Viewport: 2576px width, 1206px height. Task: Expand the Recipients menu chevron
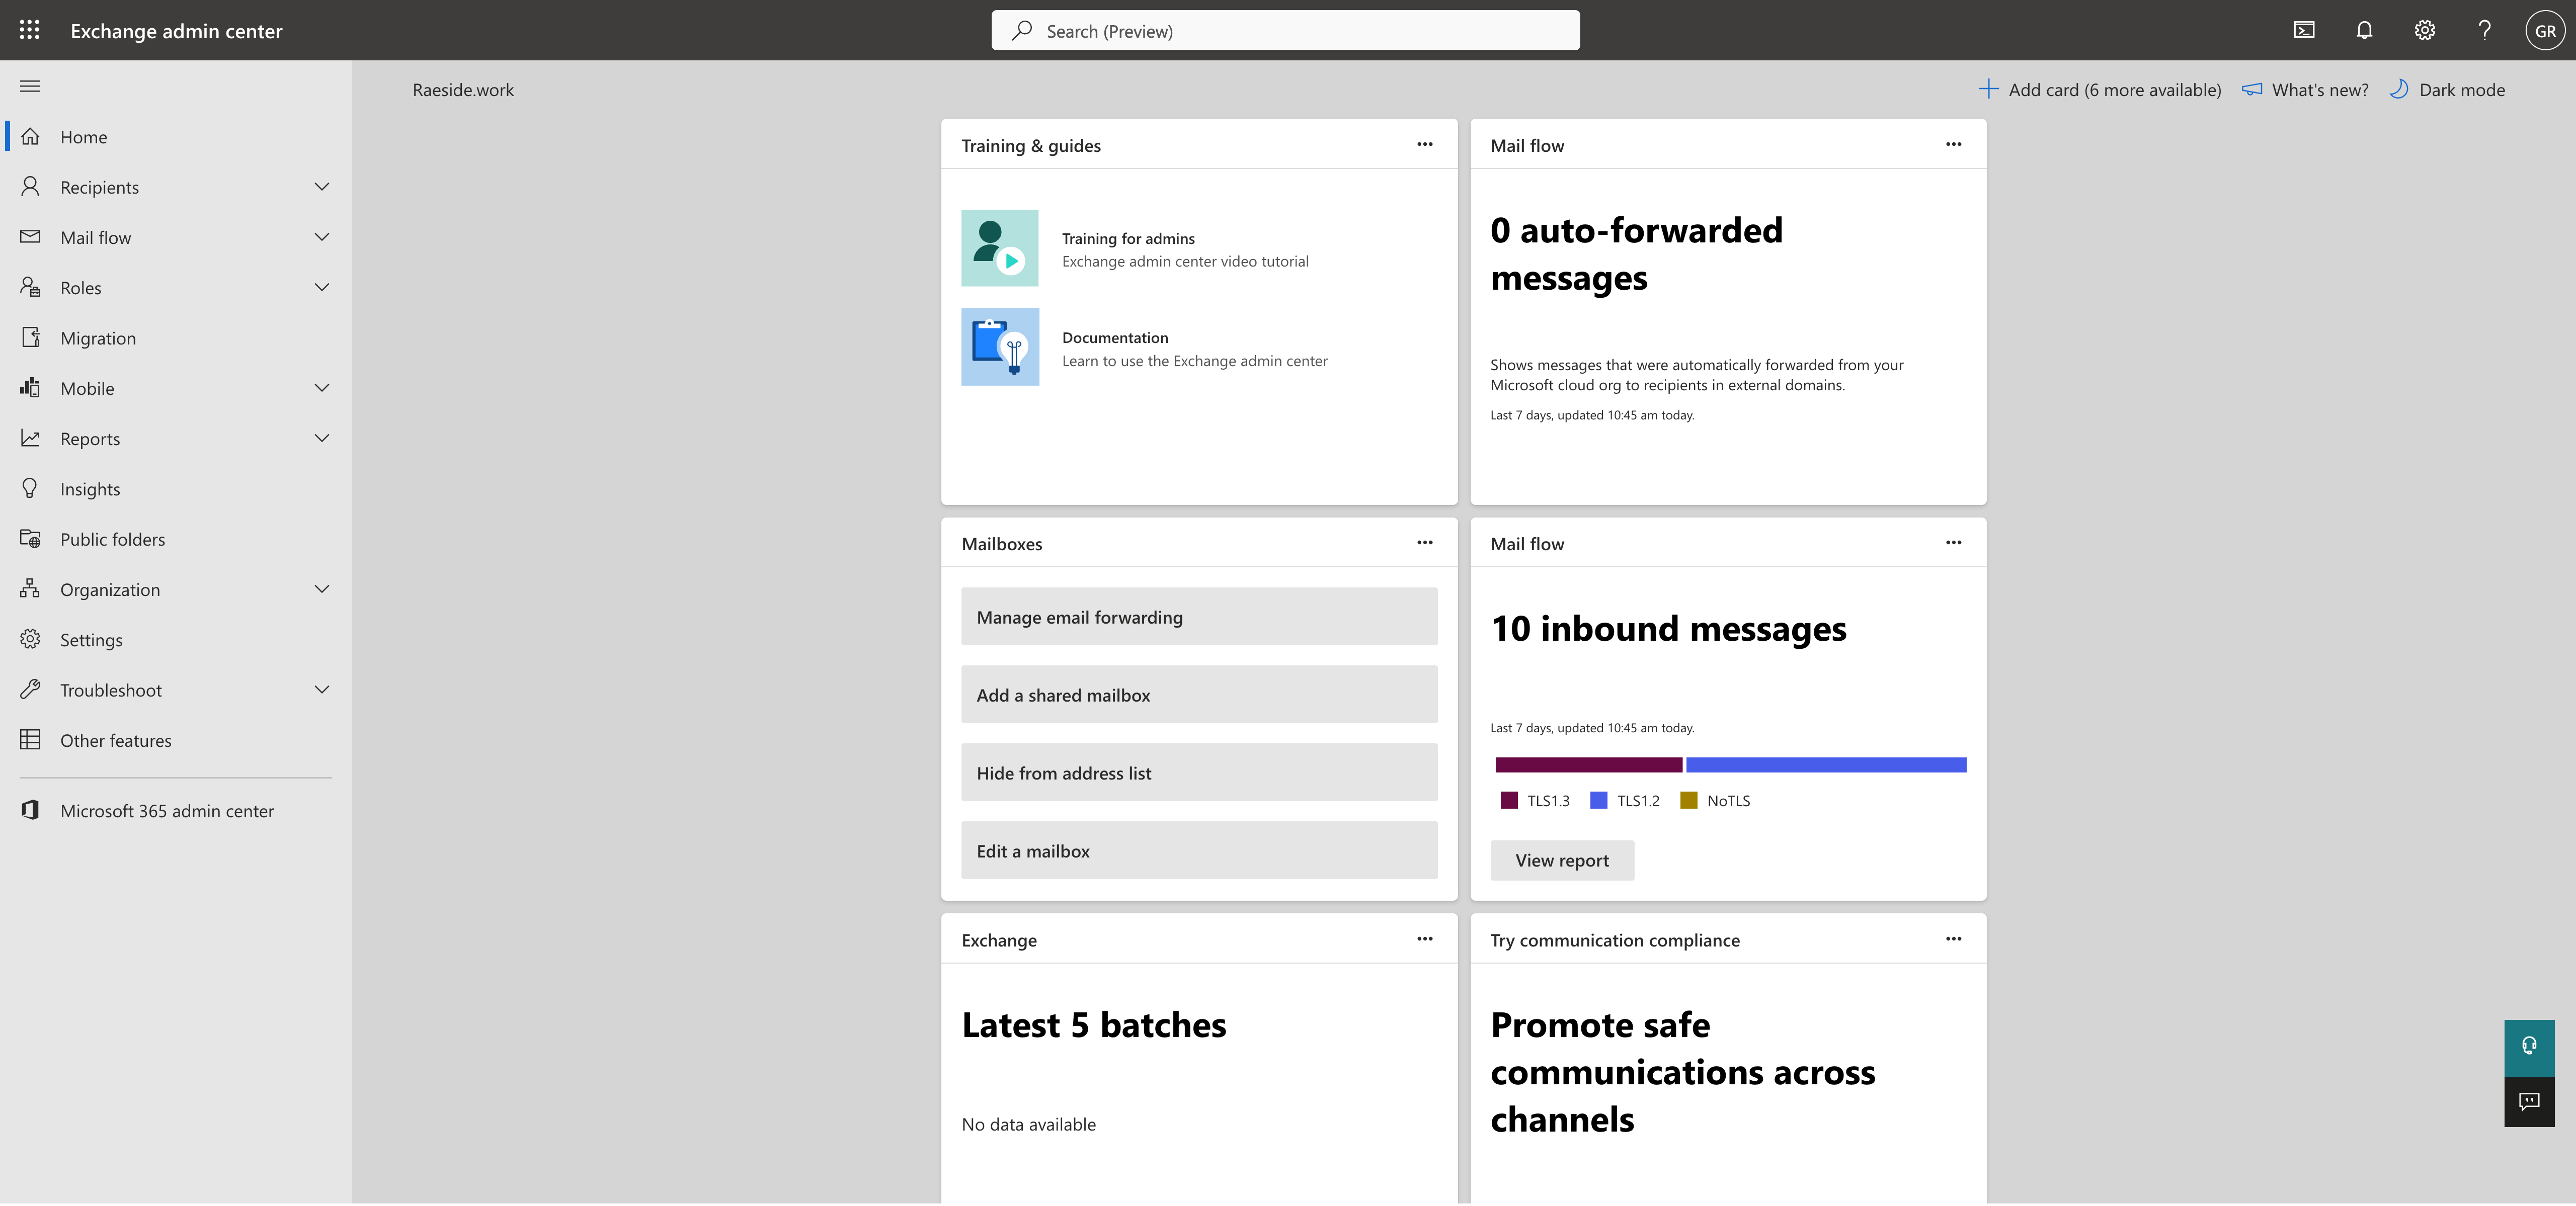321,187
